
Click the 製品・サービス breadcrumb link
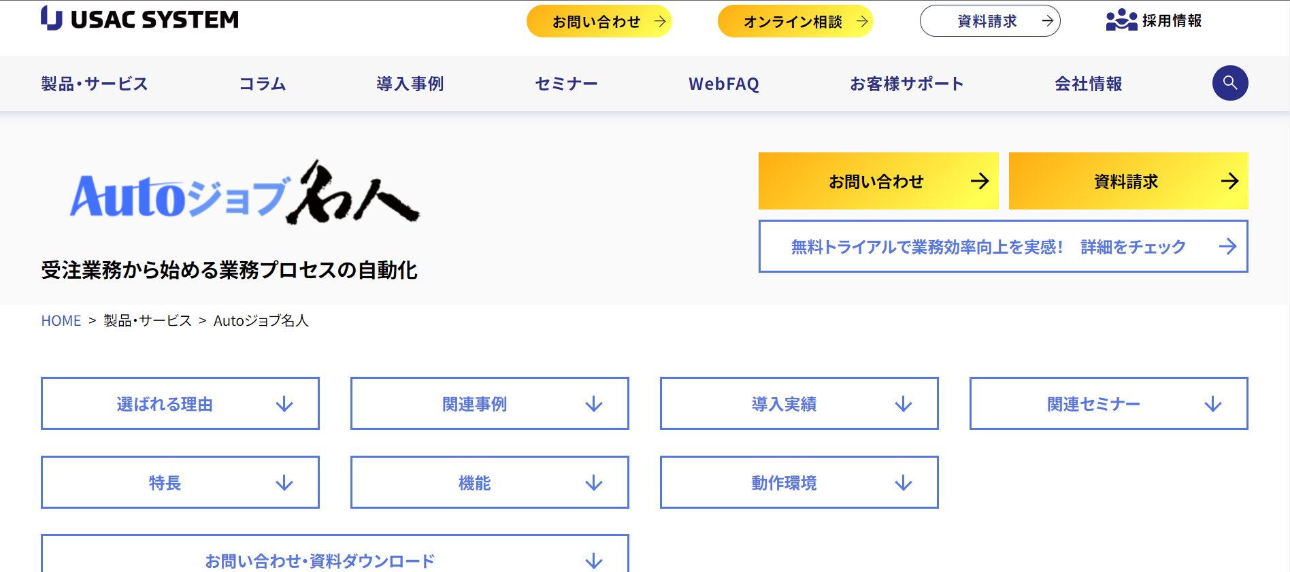[148, 320]
